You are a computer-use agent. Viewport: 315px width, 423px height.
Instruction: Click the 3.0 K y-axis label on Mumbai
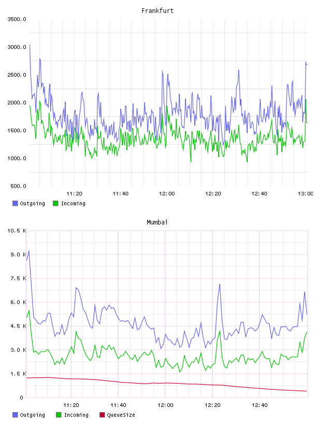pyautogui.click(x=18, y=350)
